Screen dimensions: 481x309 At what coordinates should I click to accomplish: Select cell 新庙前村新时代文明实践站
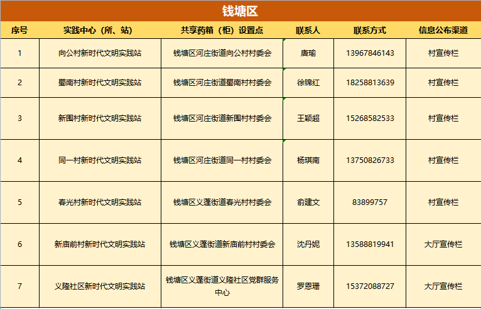point(100,244)
